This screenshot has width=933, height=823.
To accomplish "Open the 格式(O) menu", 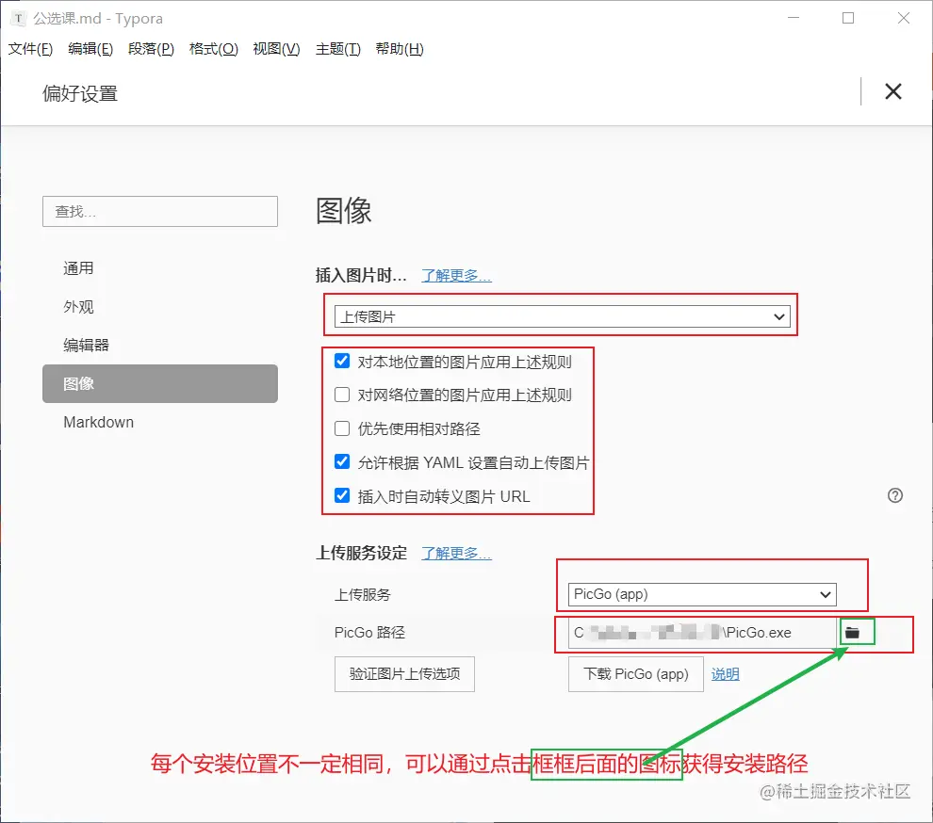I will click(x=214, y=49).
